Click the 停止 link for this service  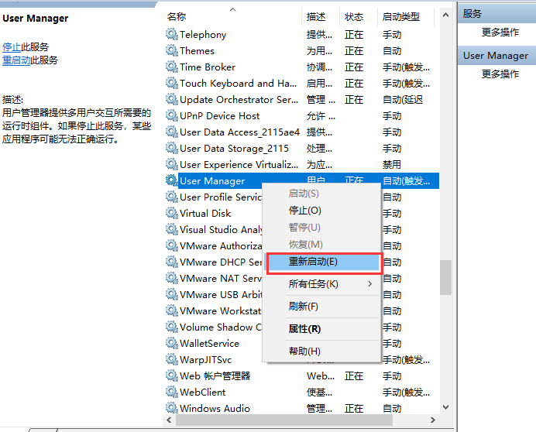point(12,46)
